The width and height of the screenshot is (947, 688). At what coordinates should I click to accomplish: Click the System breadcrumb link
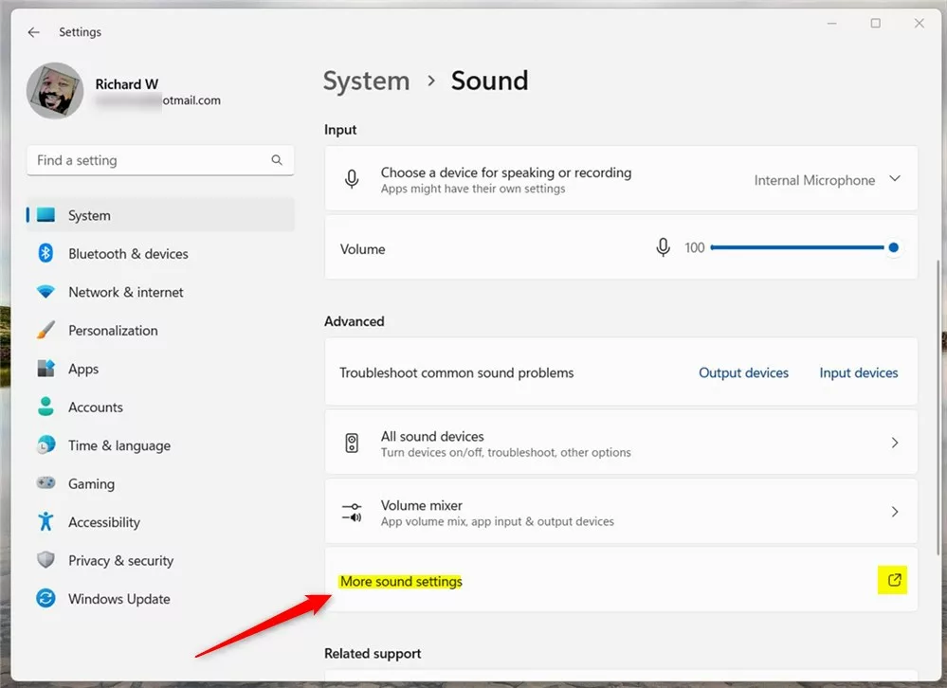coord(366,81)
